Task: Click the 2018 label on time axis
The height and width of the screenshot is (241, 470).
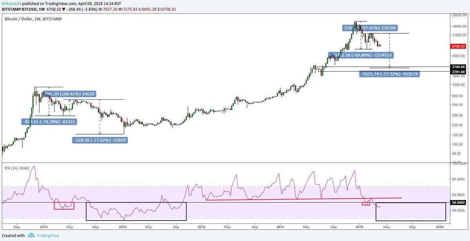Action: pyautogui.click(x=360, y=227)
